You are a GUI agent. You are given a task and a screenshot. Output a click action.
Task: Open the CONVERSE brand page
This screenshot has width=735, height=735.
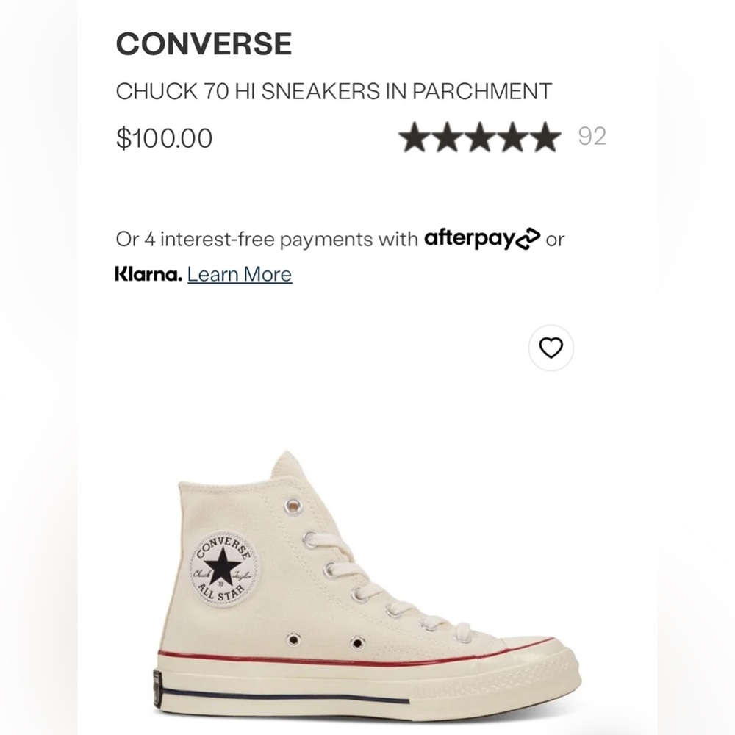[x=204, y=42]
